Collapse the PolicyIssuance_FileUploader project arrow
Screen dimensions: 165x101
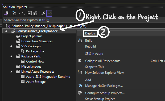6,31
